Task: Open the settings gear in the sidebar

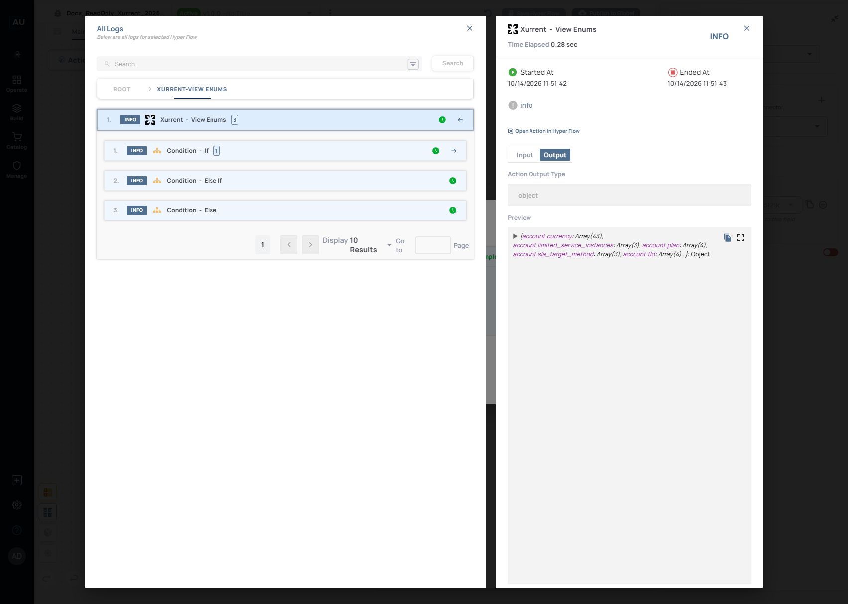Action: pos(17,505)
